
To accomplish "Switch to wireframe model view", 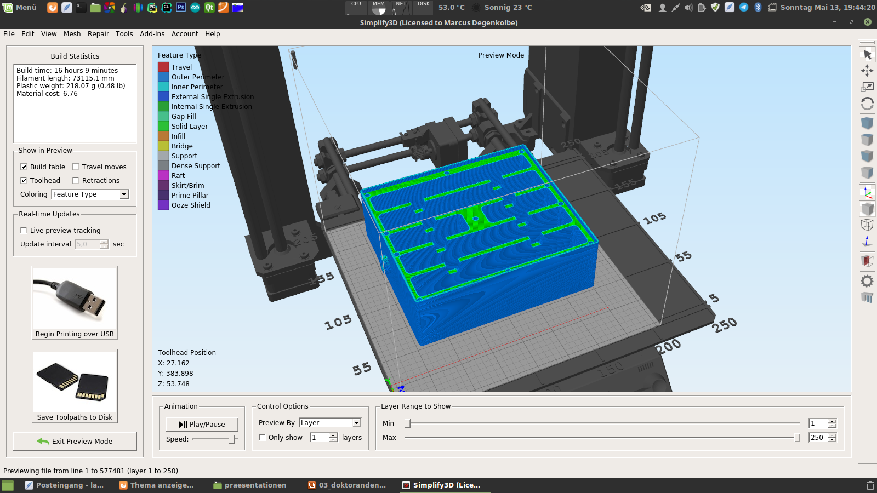I will (x=867, y=225).
